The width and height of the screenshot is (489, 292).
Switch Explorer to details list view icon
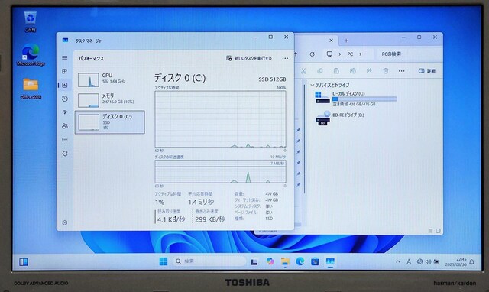coord(430,231)
